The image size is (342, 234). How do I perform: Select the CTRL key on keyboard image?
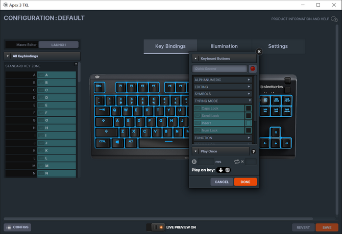pyautogui.click(x=103, y=143)
